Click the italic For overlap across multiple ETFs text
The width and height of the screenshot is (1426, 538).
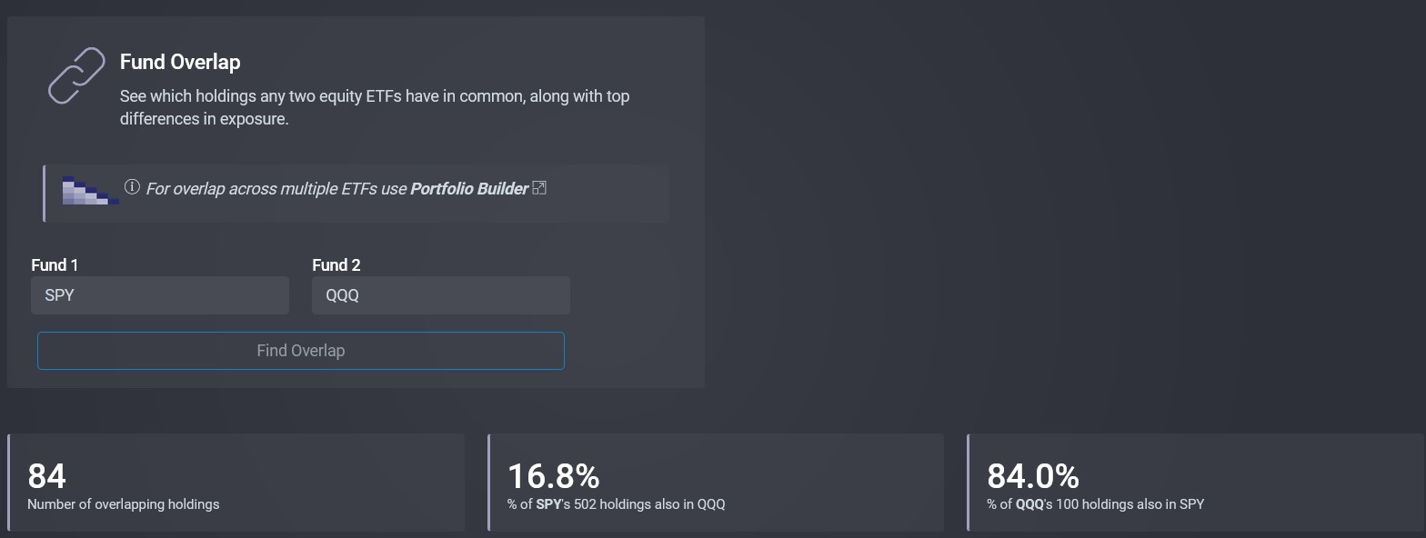276,189
